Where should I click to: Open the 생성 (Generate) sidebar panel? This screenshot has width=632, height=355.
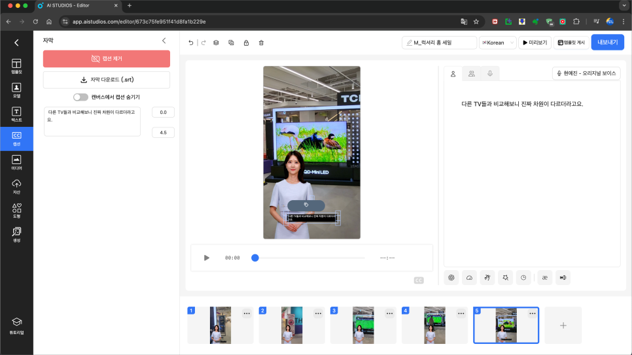coord(16,235)
